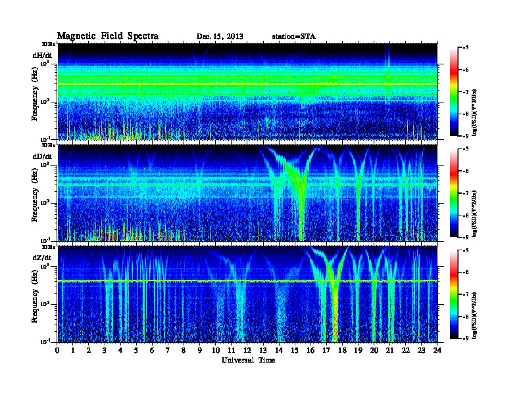Screen dimensions: 521x402
Task: Click hour tick label "23" on time axis
Action: coord(421,351)
